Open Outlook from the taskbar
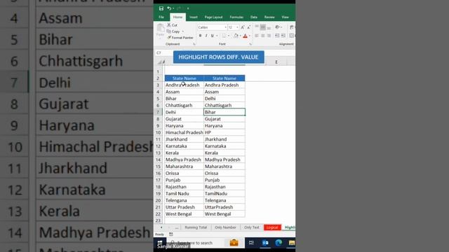Image resolution: width=449 pixels, height=252 pixels. (265, 243)
